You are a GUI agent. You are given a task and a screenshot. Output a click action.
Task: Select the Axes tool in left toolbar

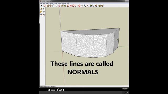(41, 15)
